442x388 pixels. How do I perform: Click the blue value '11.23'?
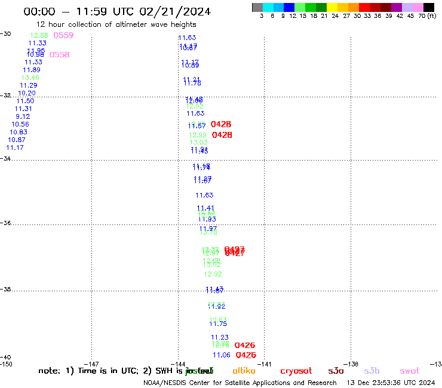pos(220,337)
